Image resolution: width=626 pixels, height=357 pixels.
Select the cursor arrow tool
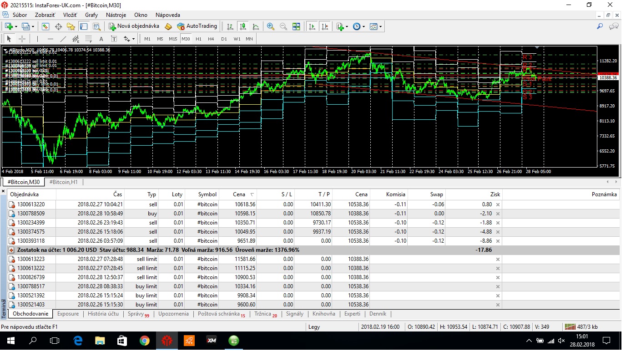coord(9,39)
